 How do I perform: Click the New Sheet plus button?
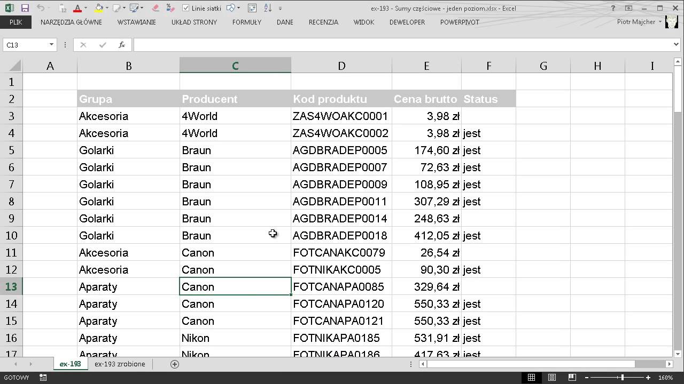pyautogui.click(x=174, y=364)
